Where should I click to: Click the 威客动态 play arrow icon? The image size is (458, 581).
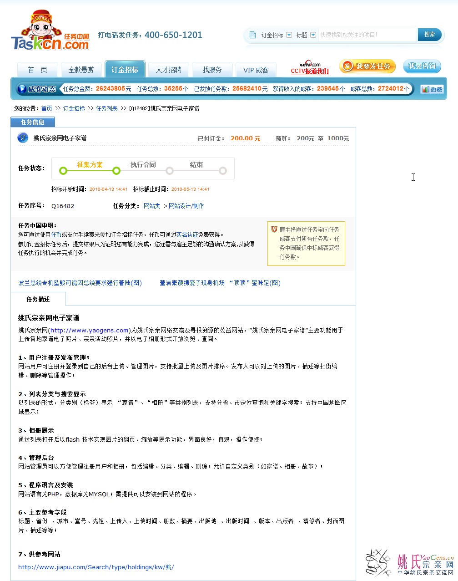tap(21, 89)
